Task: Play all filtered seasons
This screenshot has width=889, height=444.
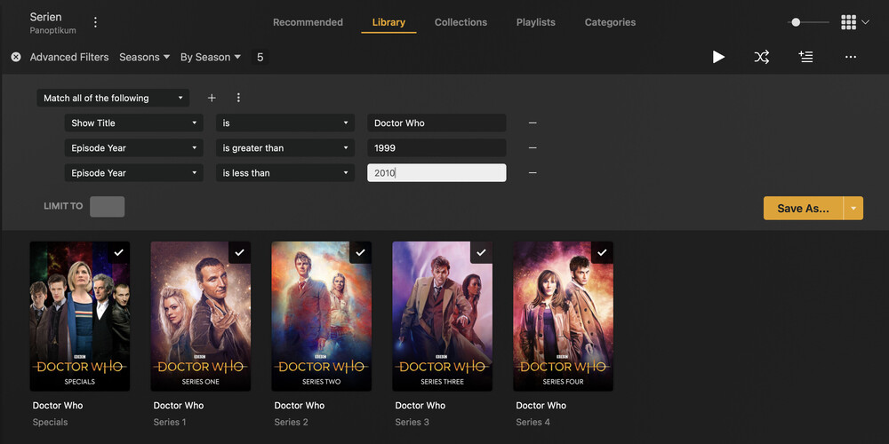Action: coord(718,57)
